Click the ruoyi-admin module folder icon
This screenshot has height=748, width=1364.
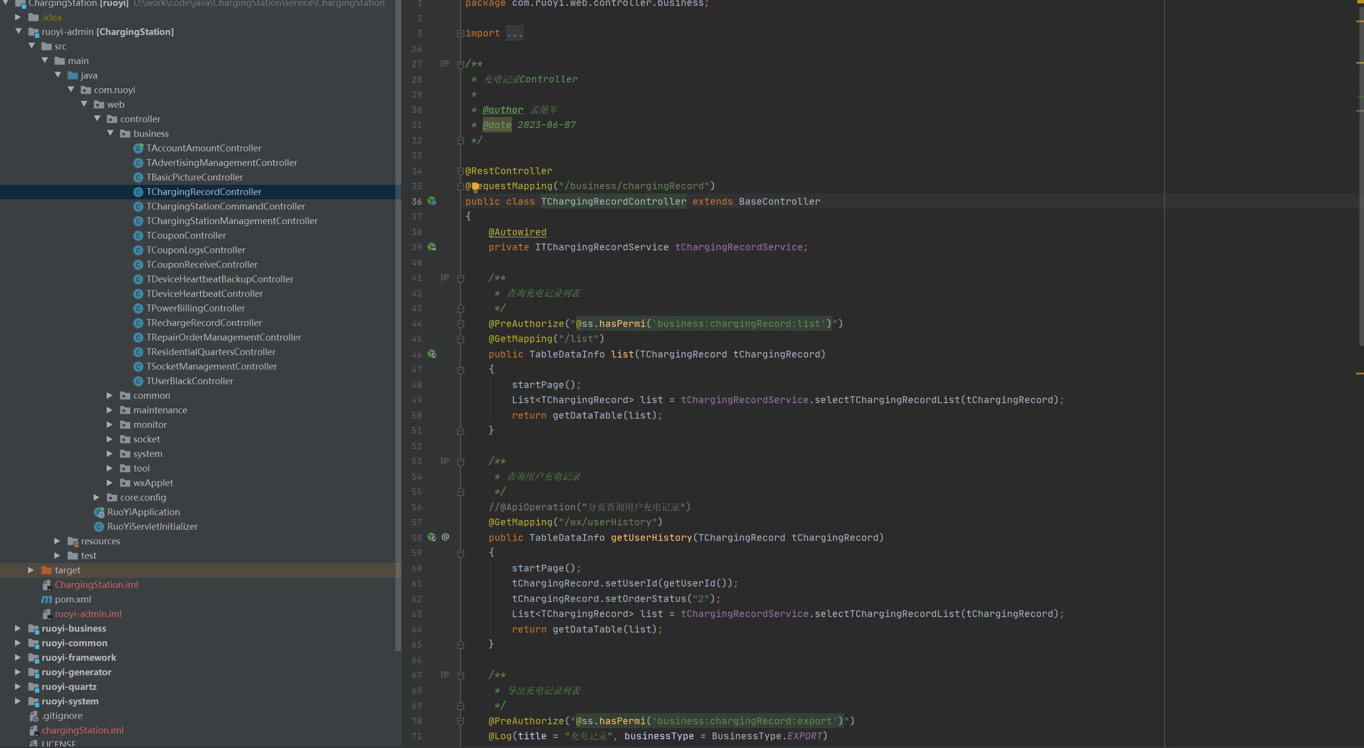pos(33,33)
